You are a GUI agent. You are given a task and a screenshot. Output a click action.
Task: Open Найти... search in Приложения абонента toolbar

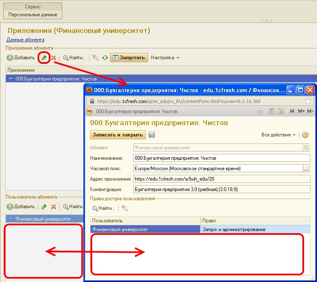[x=74, y=58]
